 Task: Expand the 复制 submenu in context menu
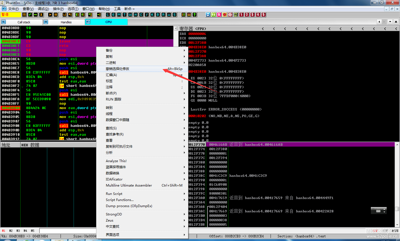[142, 57]
